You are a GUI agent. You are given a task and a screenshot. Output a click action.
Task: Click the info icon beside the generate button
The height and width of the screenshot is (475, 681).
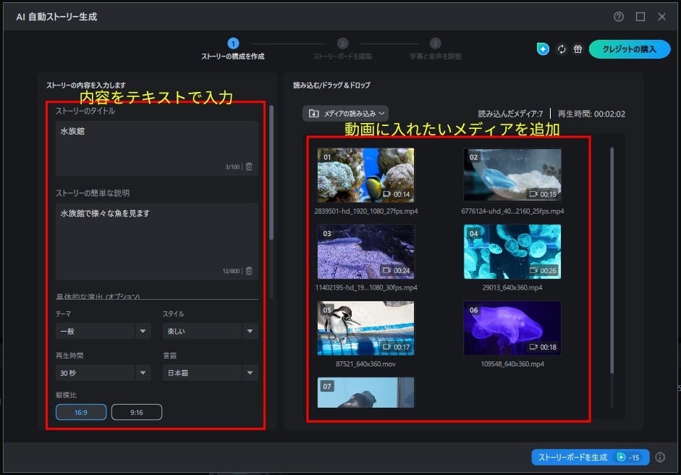coord(660,457)
